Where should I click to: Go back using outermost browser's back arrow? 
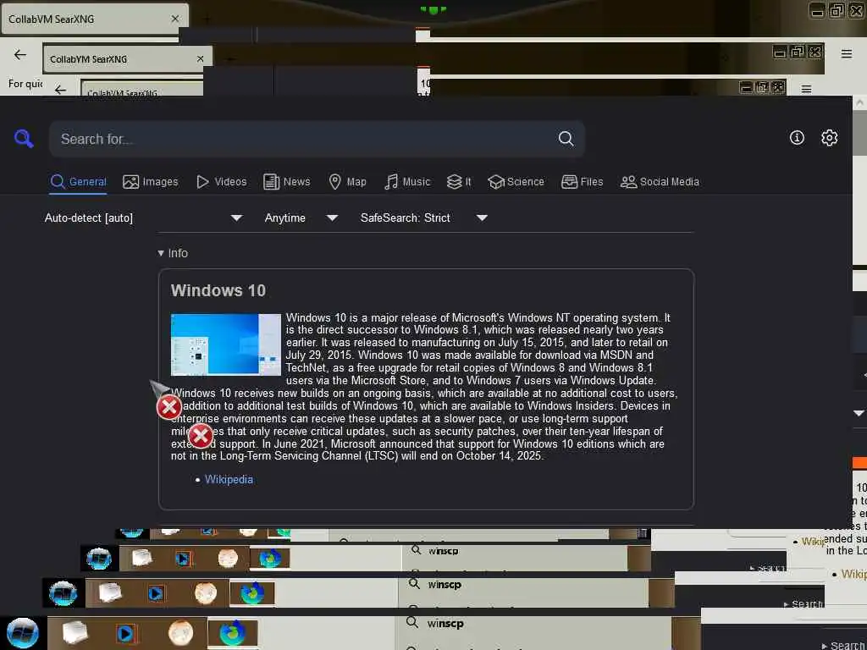click(x=20, y=55)
